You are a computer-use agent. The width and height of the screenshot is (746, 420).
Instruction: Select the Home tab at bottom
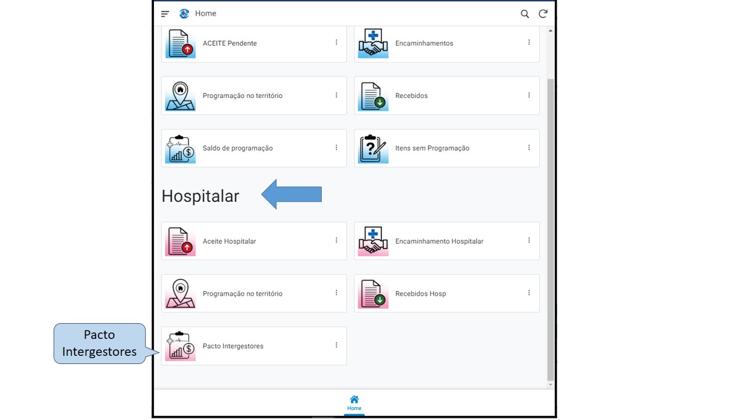point(354,403)
